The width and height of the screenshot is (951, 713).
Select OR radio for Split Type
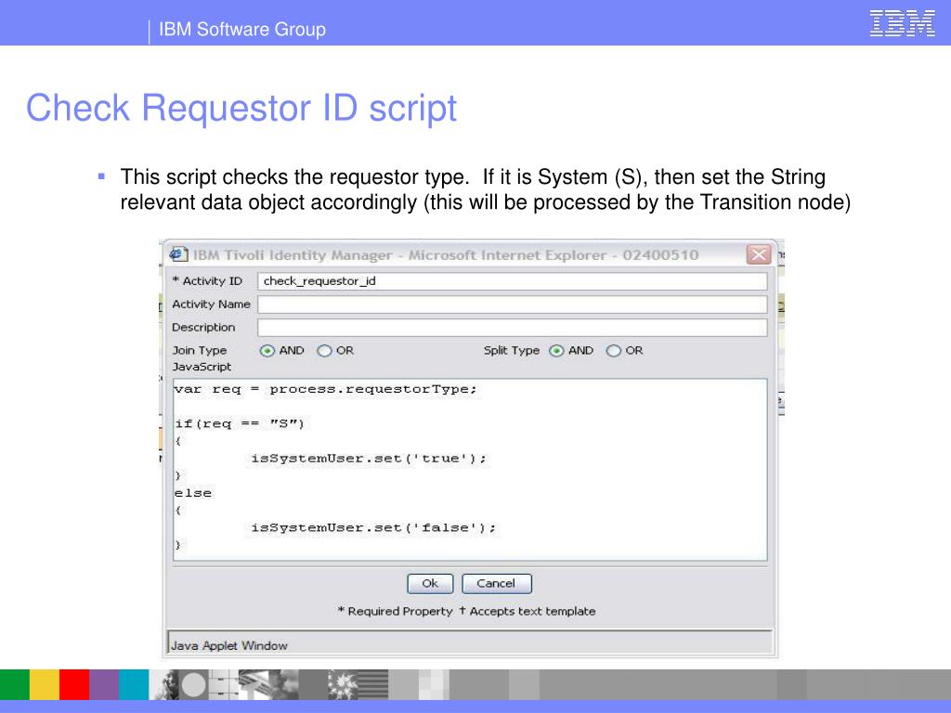coord(614,351)
